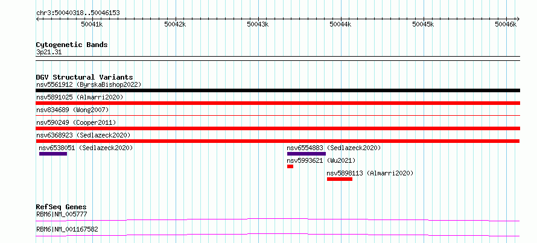Viewport: 537px width, 243px height.
Task: Click the 50042k ruler tick label
Action: (x=175, y=24)
